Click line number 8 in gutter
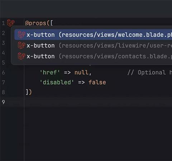 (4, 92)
